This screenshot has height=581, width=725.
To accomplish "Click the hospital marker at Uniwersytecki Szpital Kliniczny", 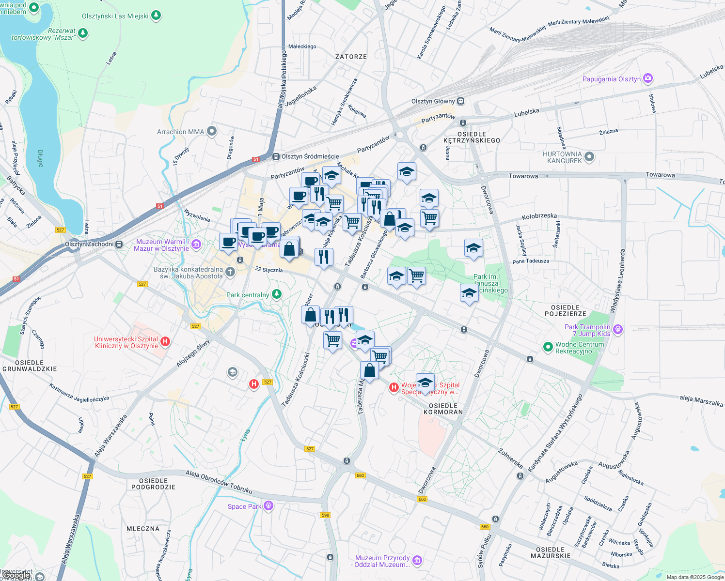I will [x=165, y=341].
